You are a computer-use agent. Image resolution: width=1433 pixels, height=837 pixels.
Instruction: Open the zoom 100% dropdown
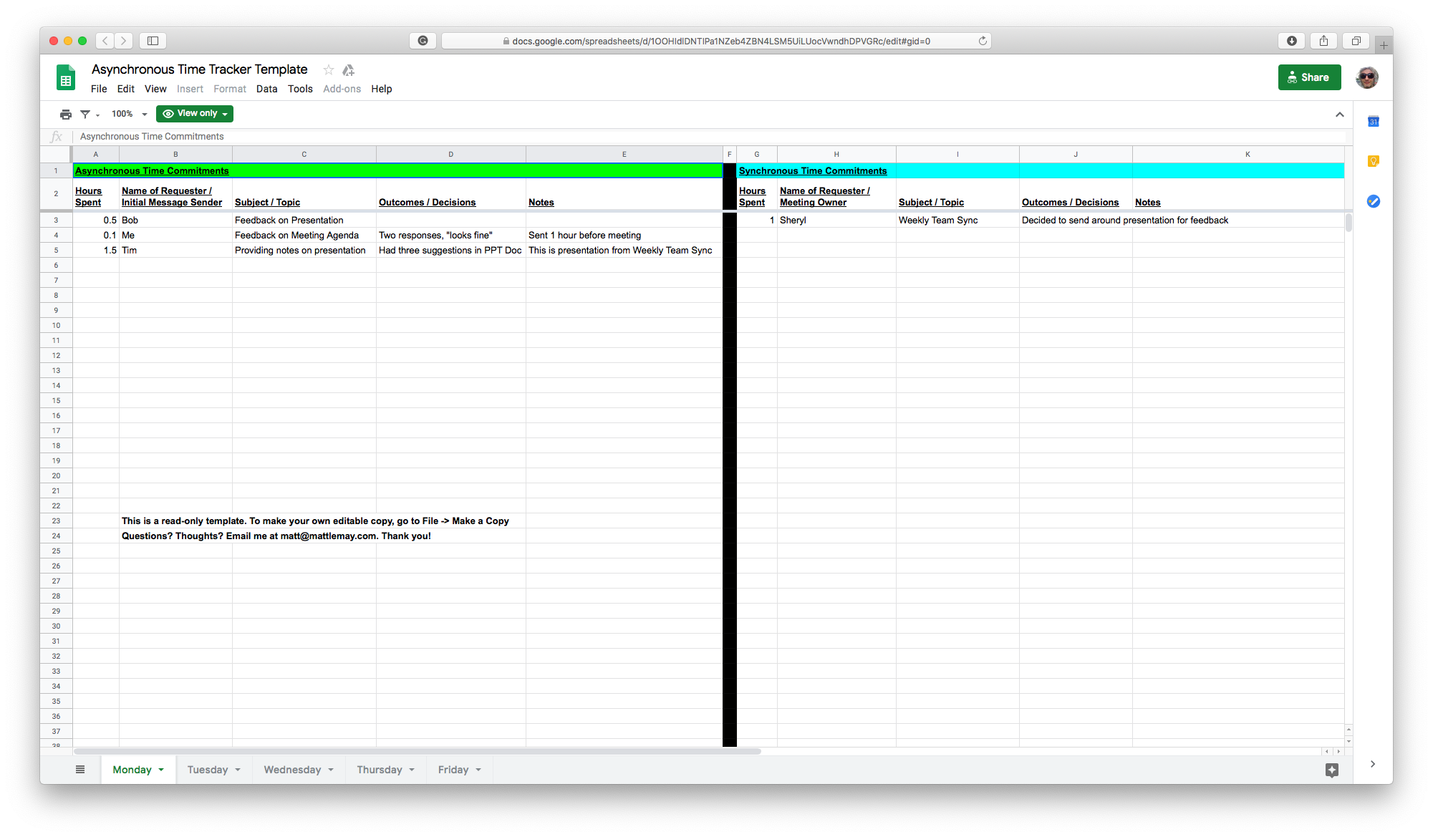click(129, 114)
